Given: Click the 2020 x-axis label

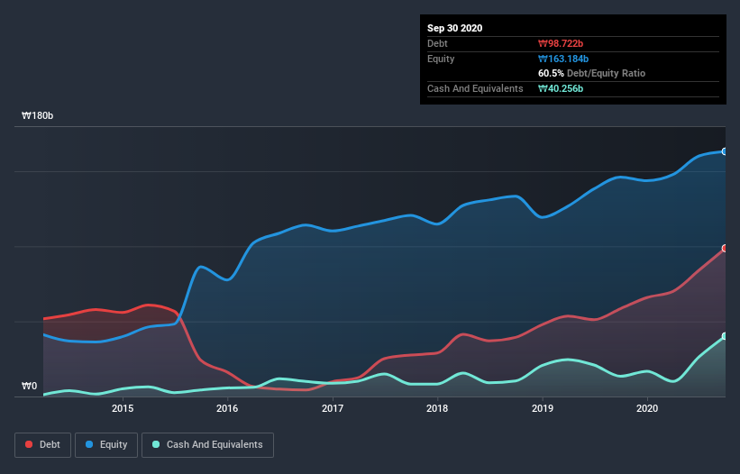Looking at the screenshot, I should (x=647, y=408).
